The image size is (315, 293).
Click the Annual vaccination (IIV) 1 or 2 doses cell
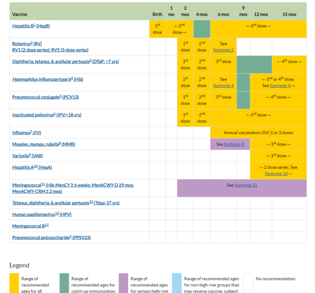click(259, 132)
